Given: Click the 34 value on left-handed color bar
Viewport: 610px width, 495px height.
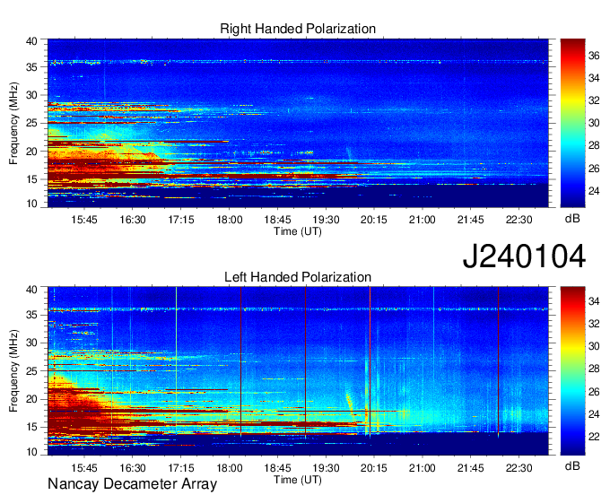Looking at the screenshot, I should click(594, 301).
